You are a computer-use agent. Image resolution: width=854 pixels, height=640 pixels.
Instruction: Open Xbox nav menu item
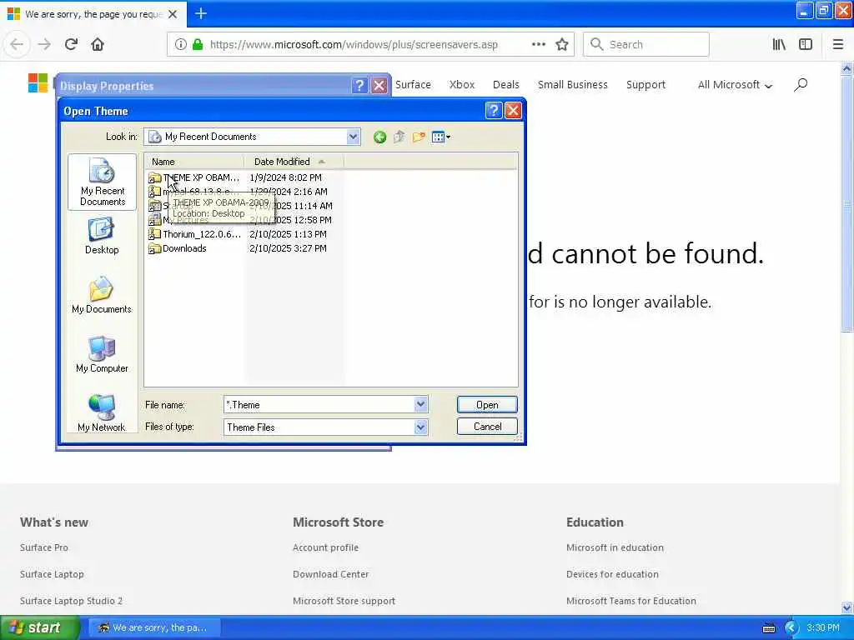[x=462, y=84]
